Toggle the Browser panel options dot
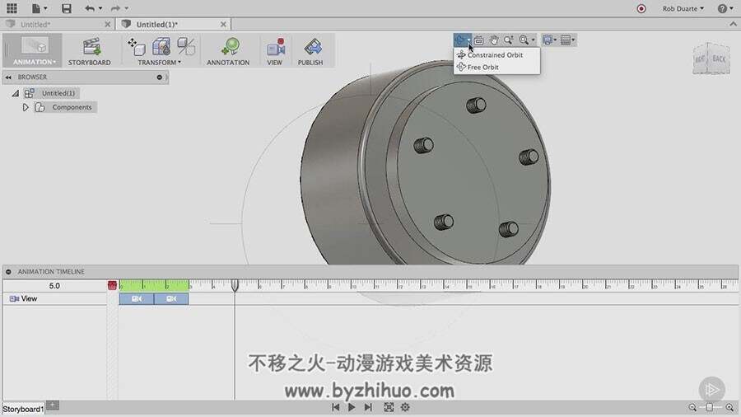 [159, 77]
